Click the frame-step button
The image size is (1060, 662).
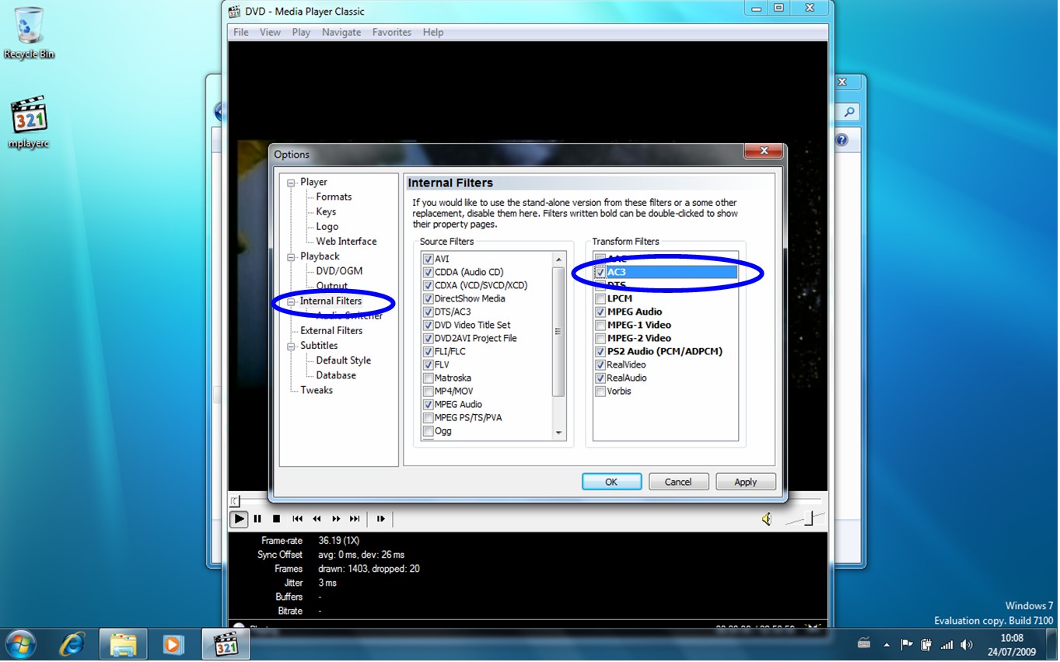[x=380, y=520]
